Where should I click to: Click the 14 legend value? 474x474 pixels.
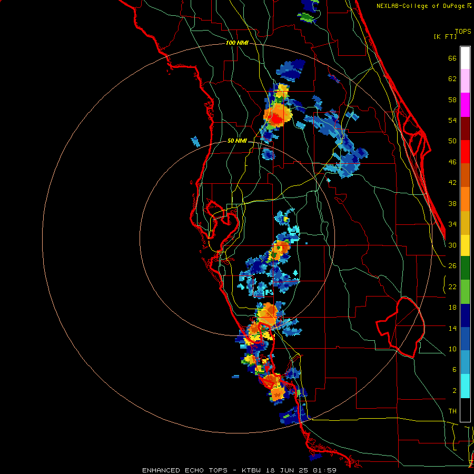[x=452, y=328]
